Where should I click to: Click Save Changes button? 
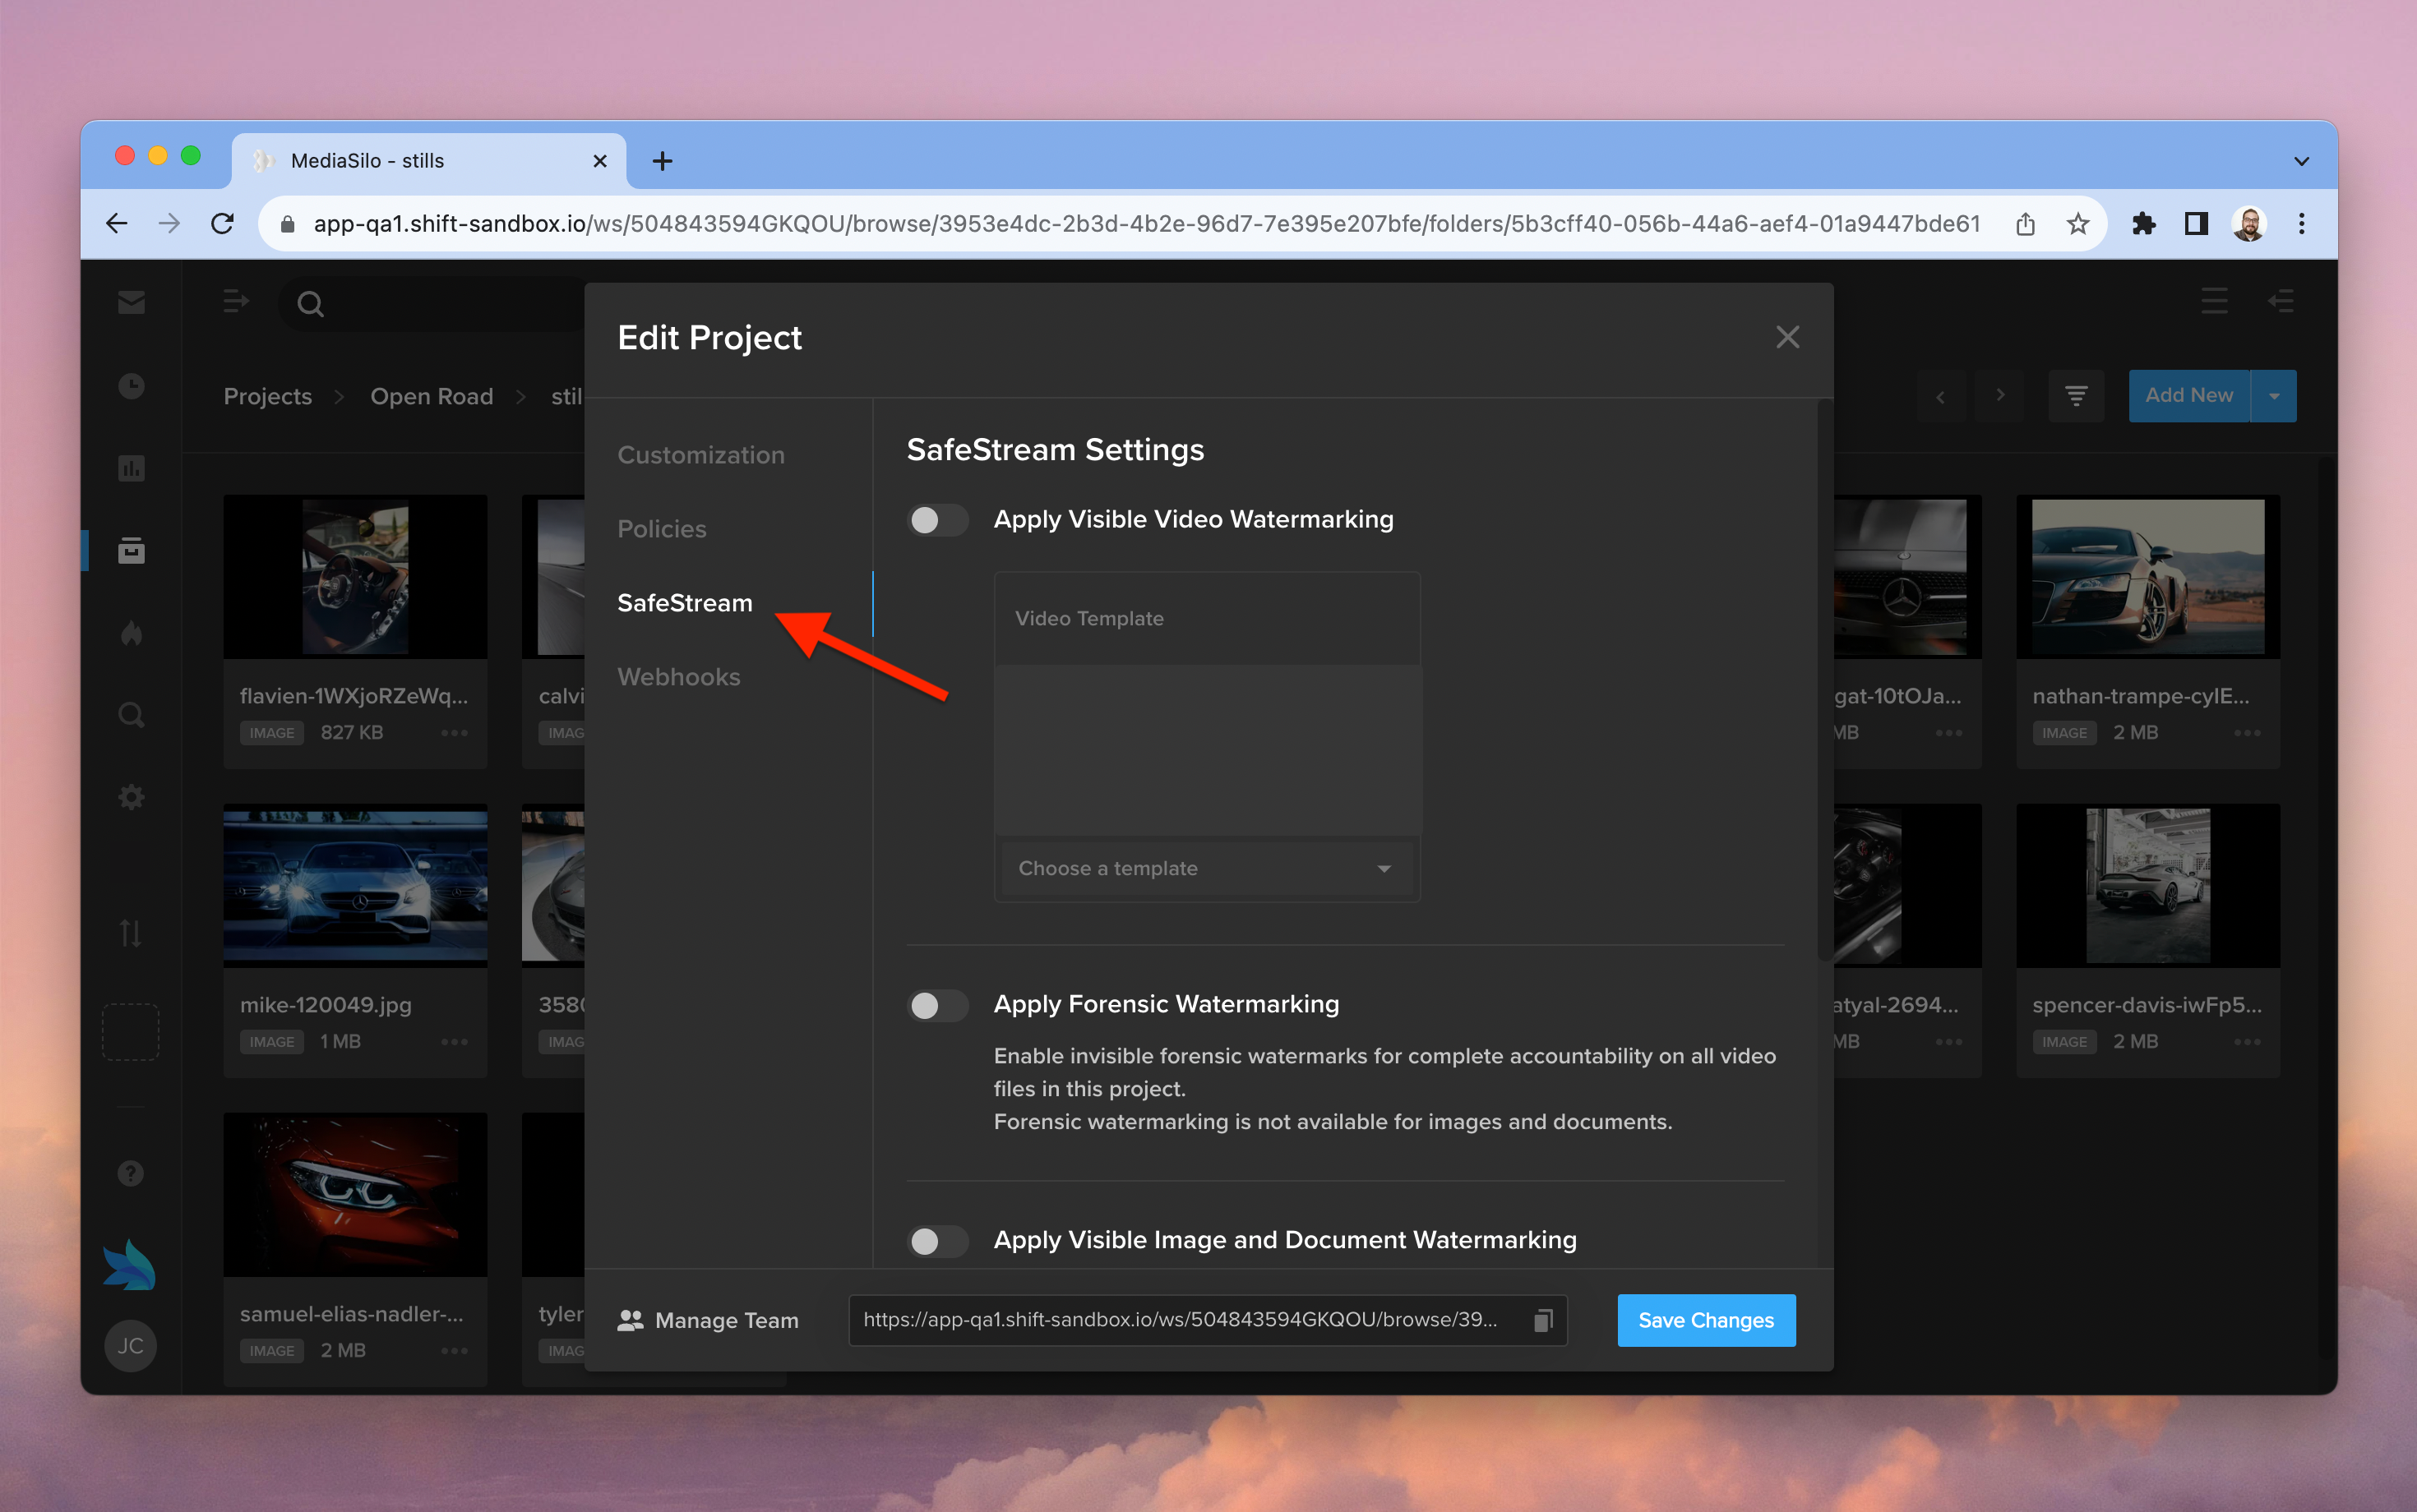(1707, 1320)
